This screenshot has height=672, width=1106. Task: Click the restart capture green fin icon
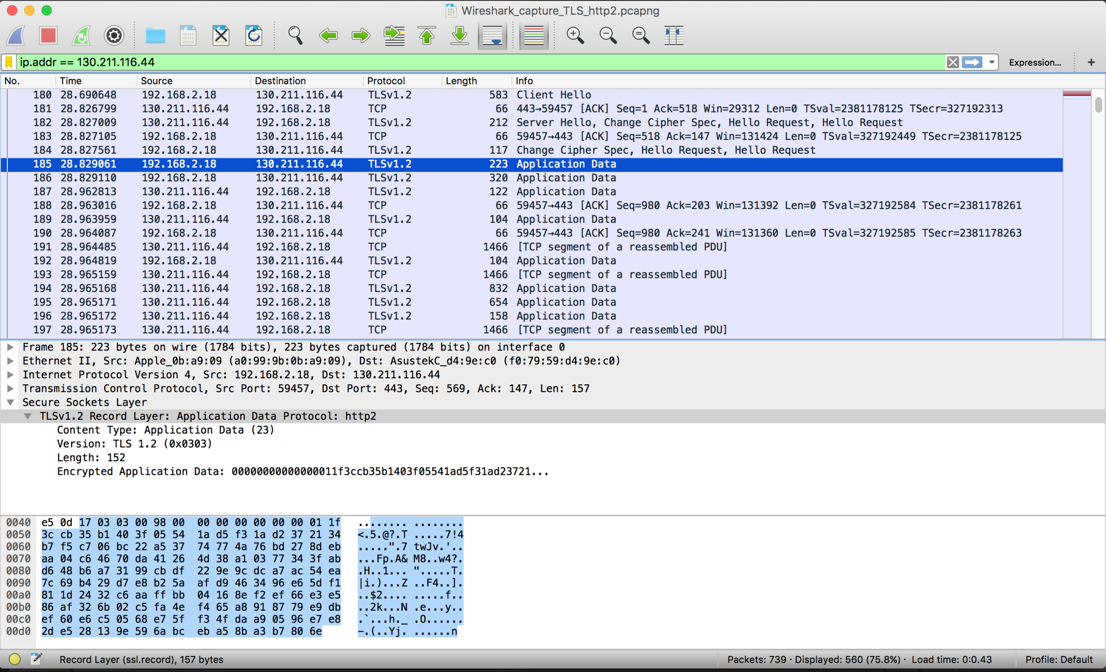click(81, 35)
